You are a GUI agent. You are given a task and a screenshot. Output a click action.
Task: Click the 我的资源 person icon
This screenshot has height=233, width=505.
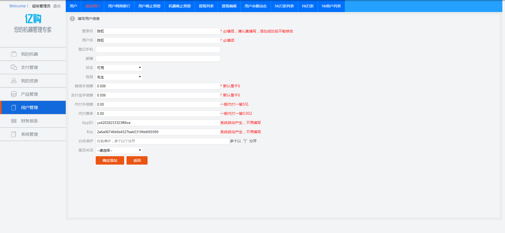point(14,81)
